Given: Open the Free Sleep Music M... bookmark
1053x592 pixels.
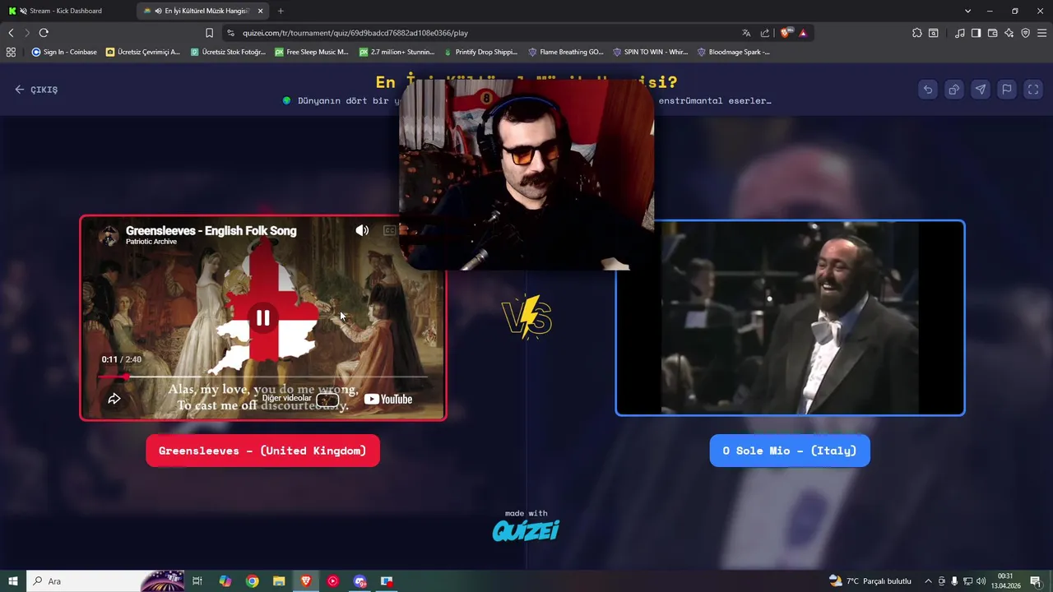Looking at the screenshot, I should coord(312,52).
